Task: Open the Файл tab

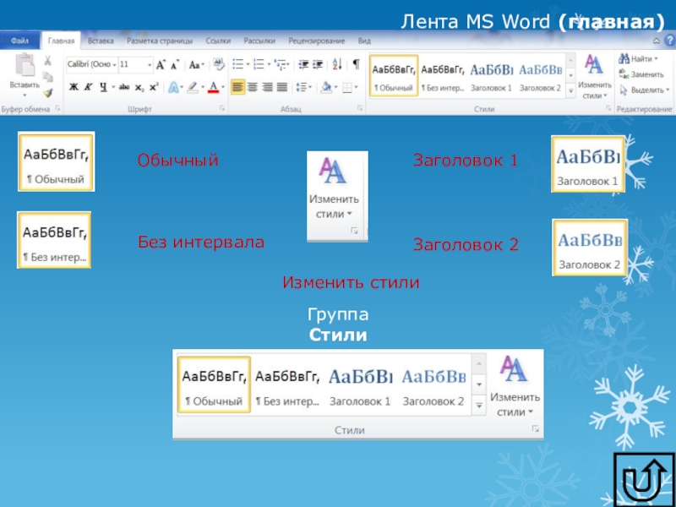Action: click(19, 41)
